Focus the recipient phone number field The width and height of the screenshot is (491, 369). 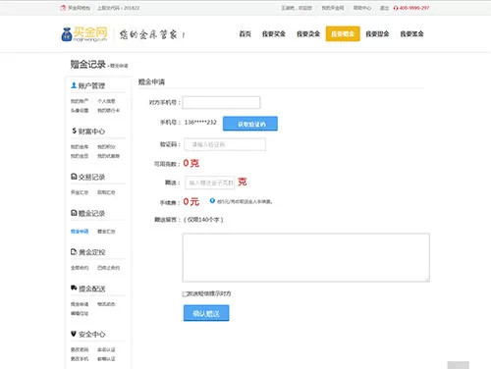click(x=221, y=102)
